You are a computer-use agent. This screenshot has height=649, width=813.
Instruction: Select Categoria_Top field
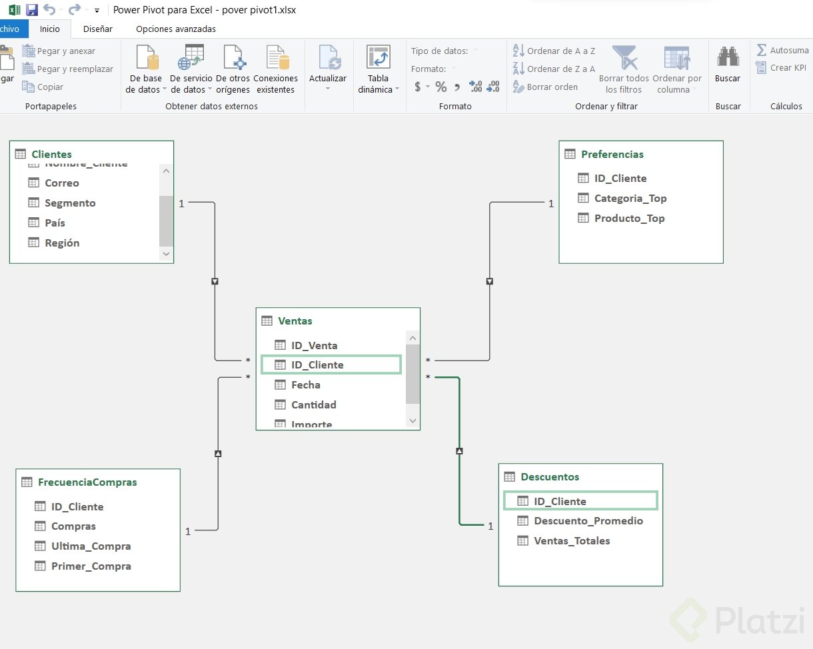click(630, 198)
